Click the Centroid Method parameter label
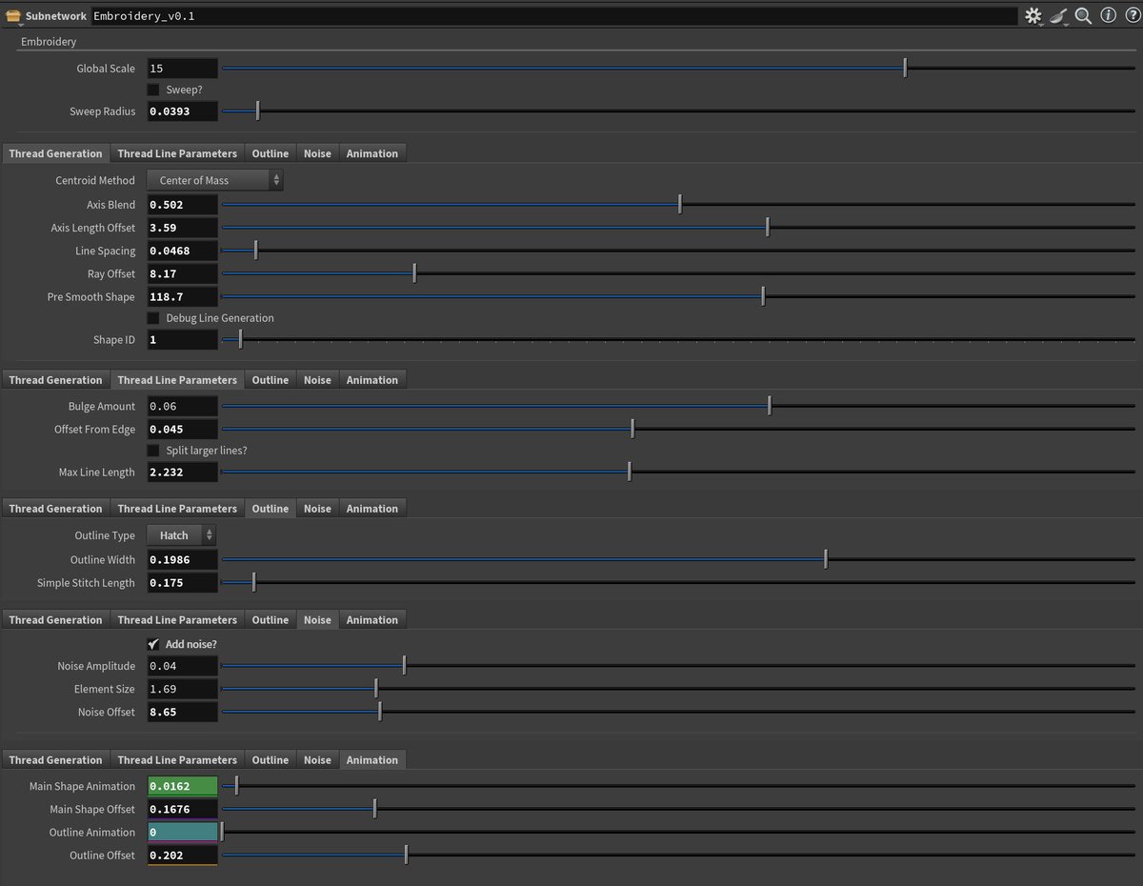 (95, 180)
